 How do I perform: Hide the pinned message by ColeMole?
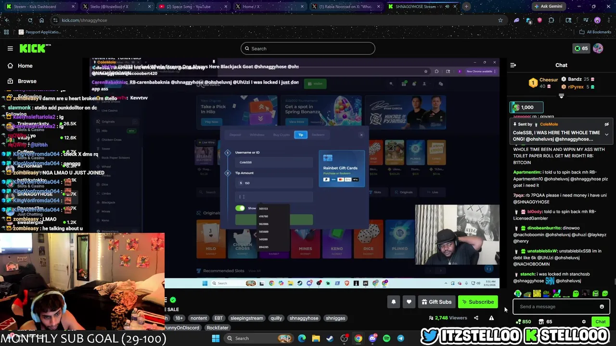606,124
